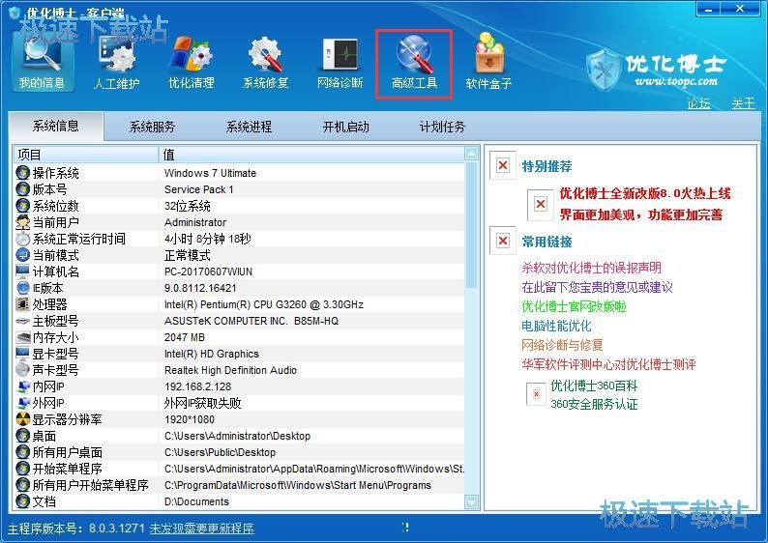768x543 pixels.
Task: Click the network icon beside 内网IP
Action: click(x=22, y=386)
